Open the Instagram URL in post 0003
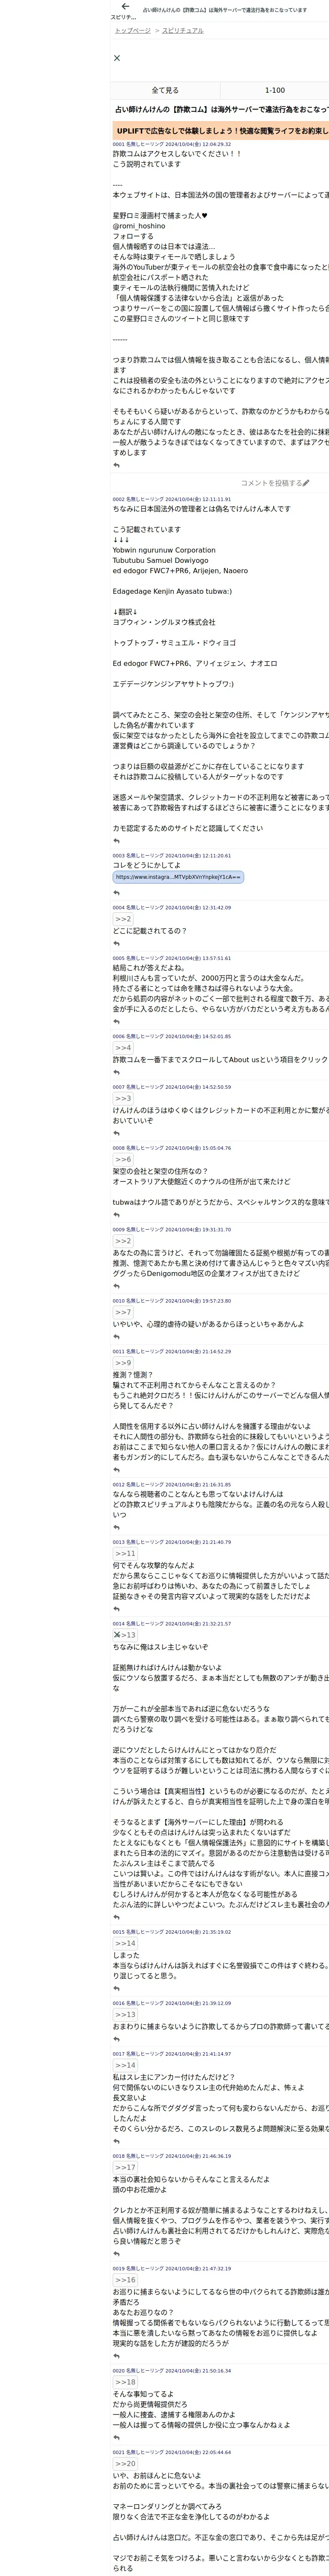The height and width of the screenshot is (2576, 329). click(x=179, y=877)
